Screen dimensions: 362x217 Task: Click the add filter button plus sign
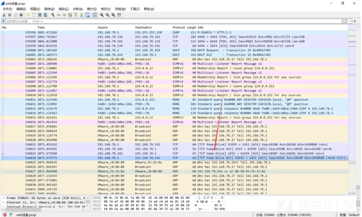tap(354, 21)
